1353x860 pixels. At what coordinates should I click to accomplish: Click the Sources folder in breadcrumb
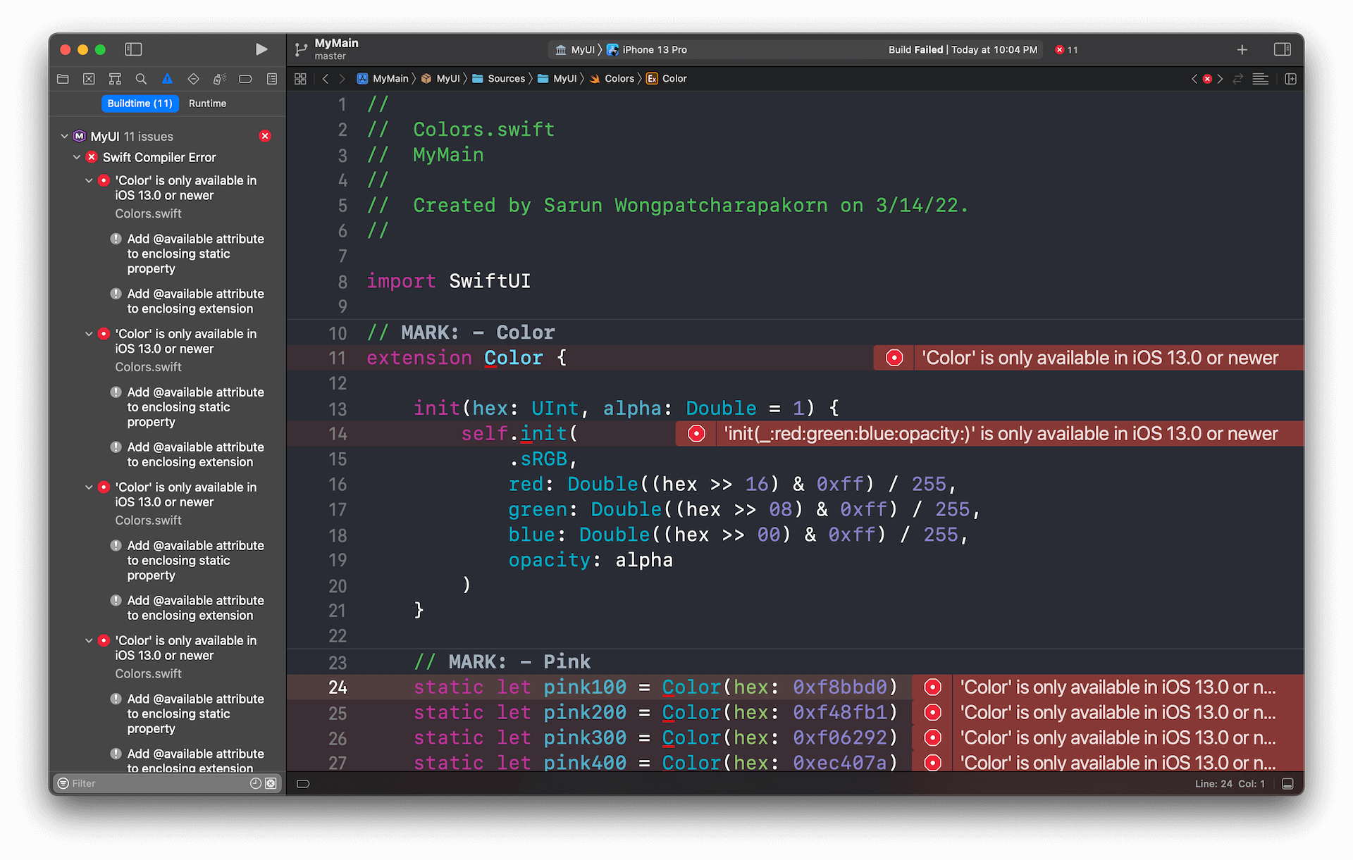[x=505, y=79]
